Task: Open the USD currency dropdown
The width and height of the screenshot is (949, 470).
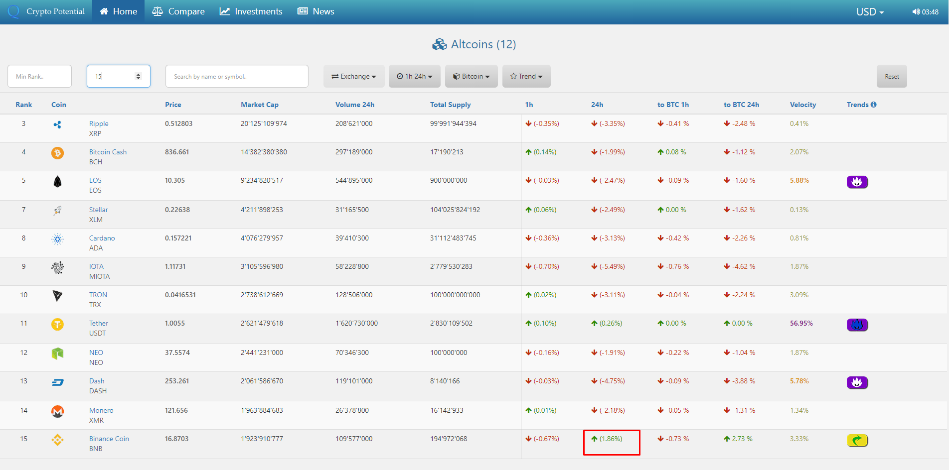Action: click(x=870, y=12)
